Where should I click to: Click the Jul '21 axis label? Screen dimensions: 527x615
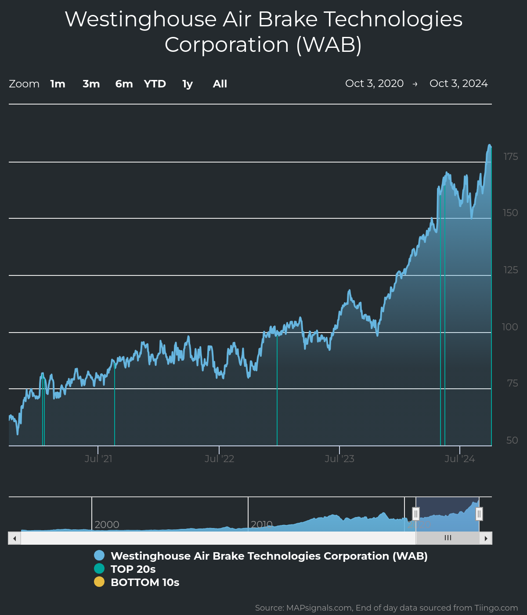coord(98,459)
